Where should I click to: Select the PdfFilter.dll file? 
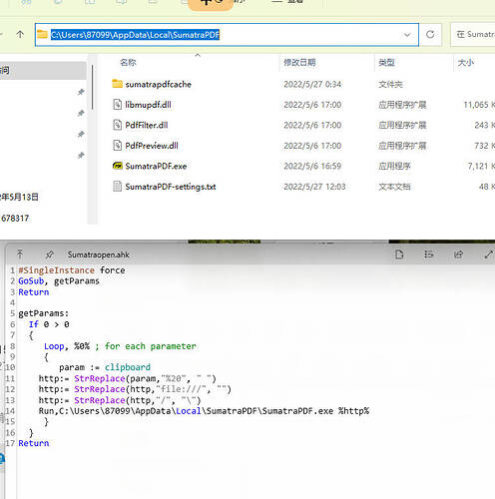coord(147,126)
